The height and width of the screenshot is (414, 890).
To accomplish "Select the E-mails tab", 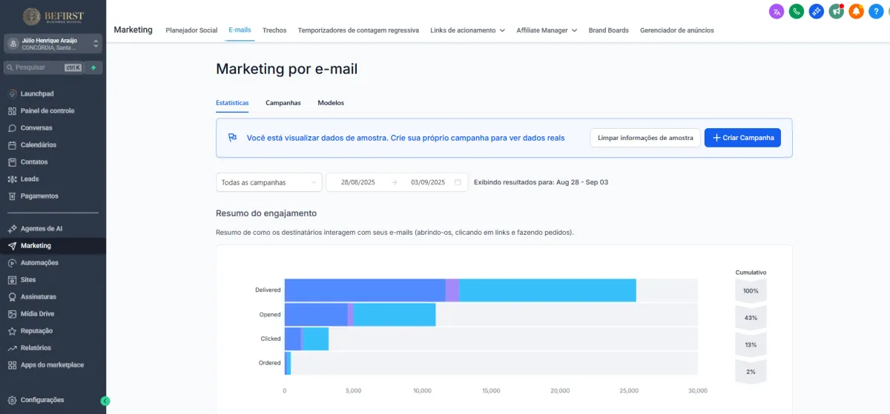I will click(240, 30).
